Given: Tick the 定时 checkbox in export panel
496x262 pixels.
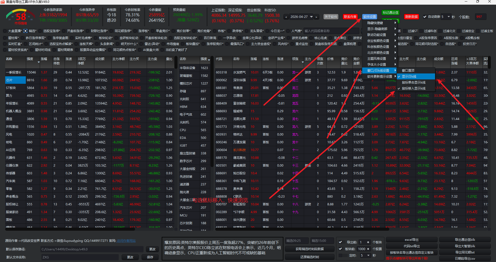Looking at the screenshot, I should click(340, 256).
